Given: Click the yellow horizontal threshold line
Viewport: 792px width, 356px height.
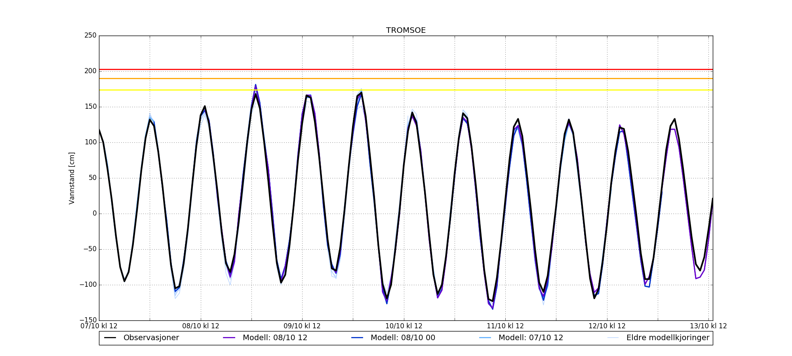Looking at the screenshot, I should tap(406, 90).
